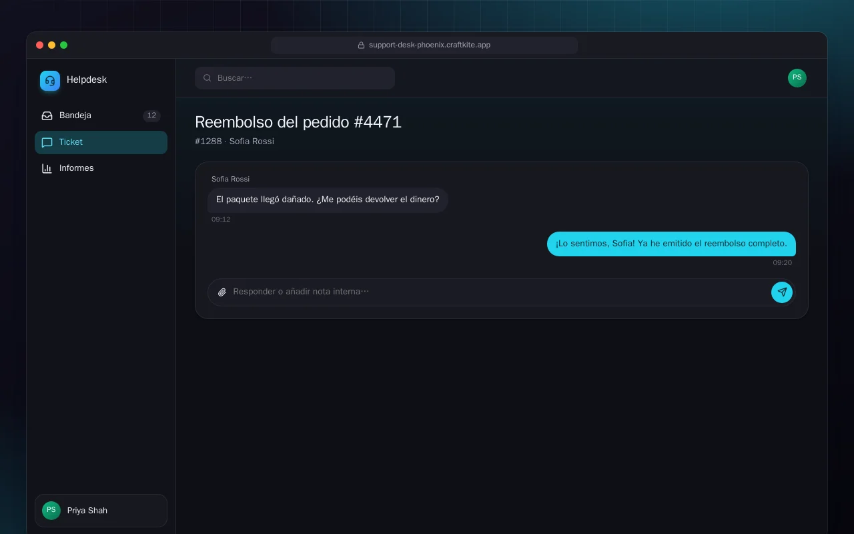Screen dimensions: 854x534
Task: Open the Informes bar chart icon
Action: [47, 168]
